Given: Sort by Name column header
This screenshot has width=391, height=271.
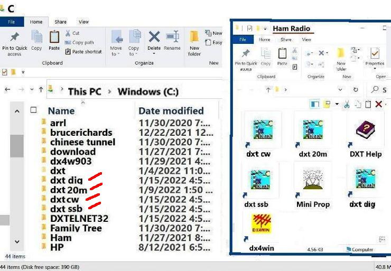Looking at the screenshot, I should [61, 111].
